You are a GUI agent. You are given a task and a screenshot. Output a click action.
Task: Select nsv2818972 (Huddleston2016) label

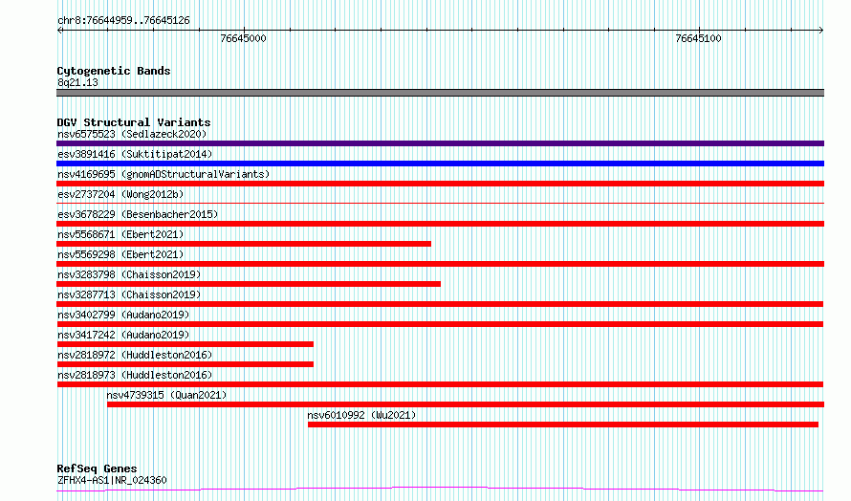135,355
